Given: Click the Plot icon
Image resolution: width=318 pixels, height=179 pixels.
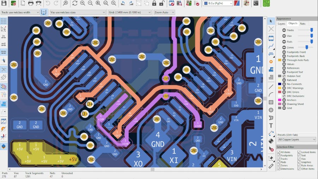Looking at the screenshot, I should click(39, 3).
